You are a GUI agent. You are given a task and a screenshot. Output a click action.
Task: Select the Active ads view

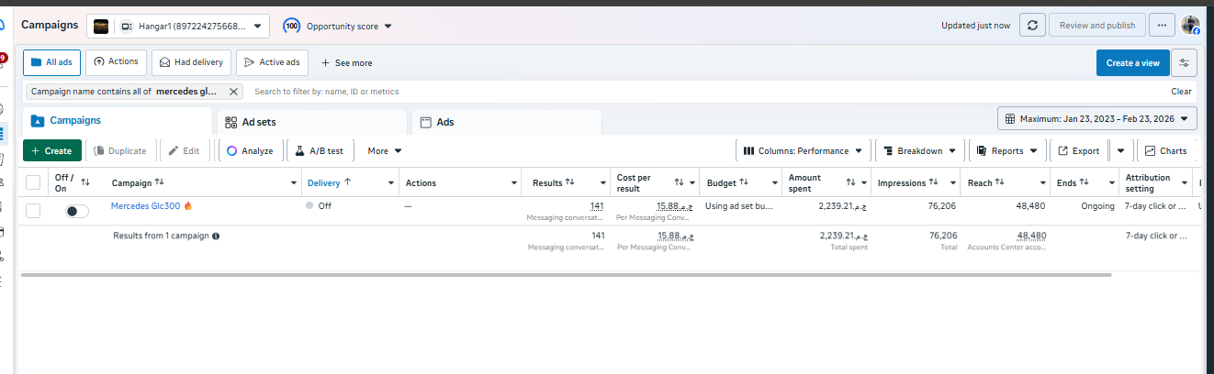pyautogui.click(x=272, y=62)
